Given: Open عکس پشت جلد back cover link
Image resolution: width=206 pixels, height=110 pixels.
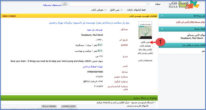Looking at the screenshot, I should click(x=146, y=53).
